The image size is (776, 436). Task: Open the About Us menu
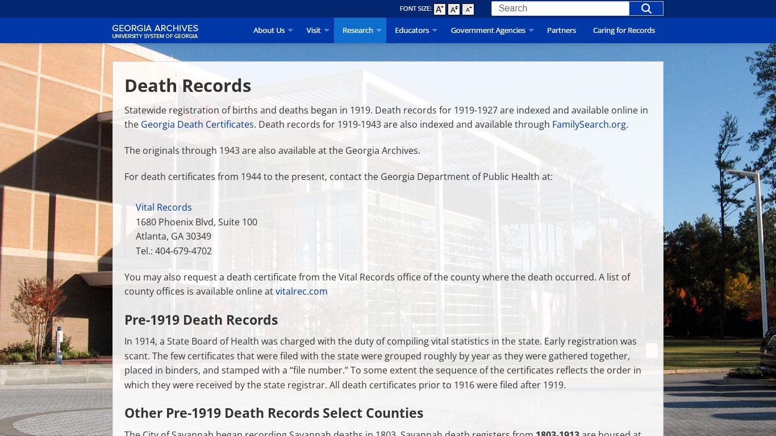(x=269, y=31)
